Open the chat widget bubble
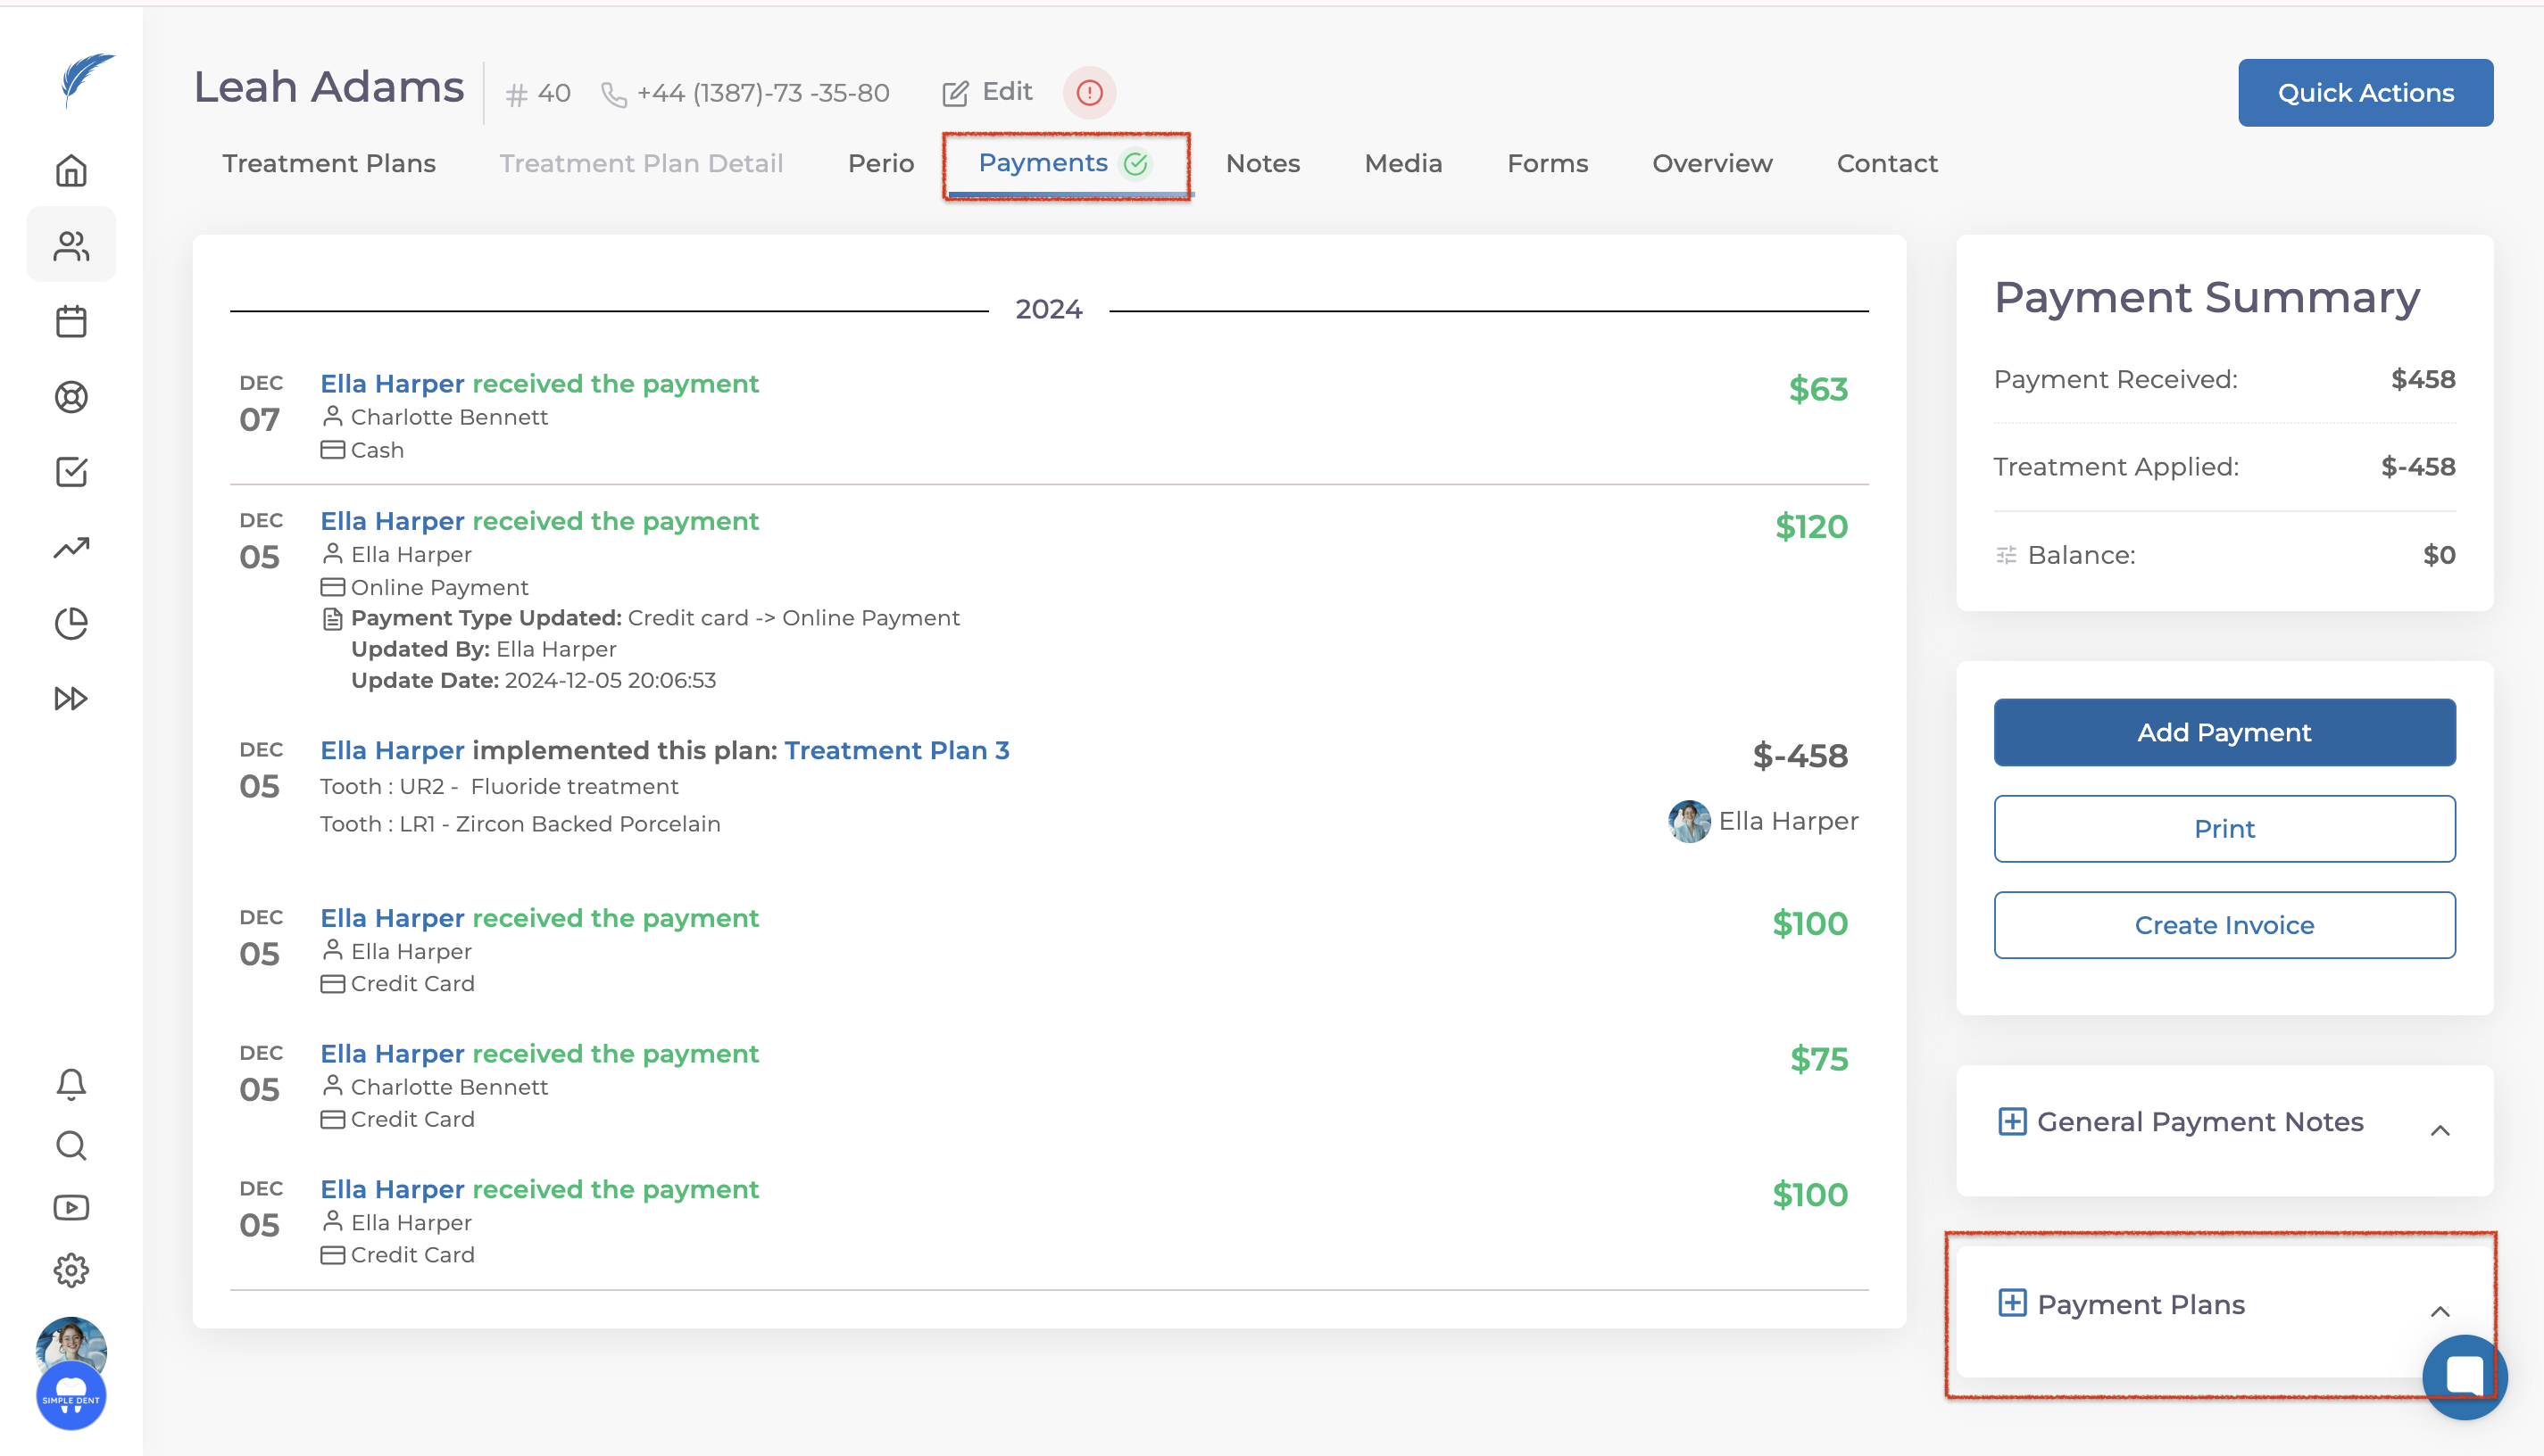 click(2463, 1375)
